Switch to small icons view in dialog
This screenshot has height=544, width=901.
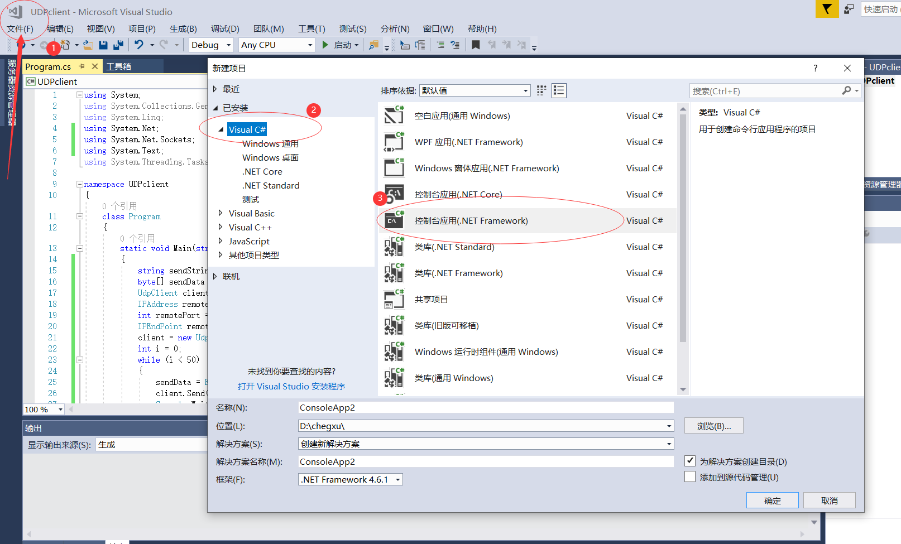pyautogui.click(x=541, y=90)
